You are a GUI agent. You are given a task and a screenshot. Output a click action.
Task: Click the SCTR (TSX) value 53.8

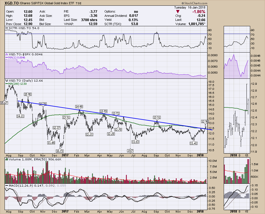[x=134, y=24]
